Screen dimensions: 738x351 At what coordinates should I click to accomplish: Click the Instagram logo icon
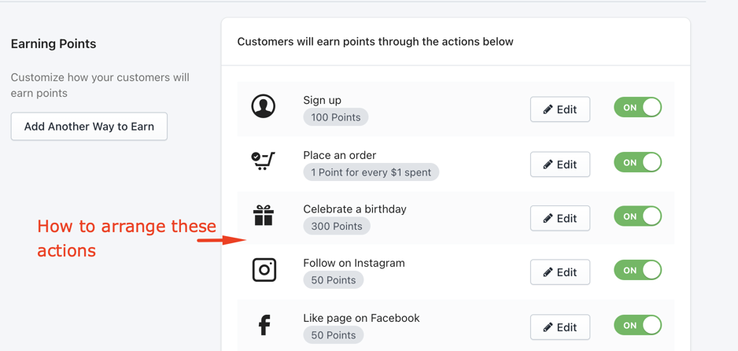[264, 270]
